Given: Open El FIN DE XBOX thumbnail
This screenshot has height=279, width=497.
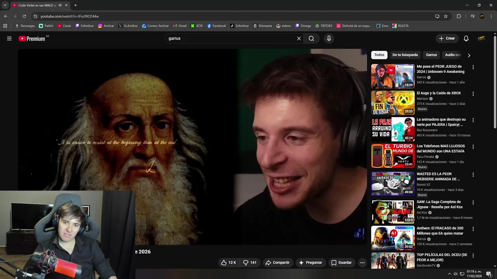Looking at the screenshot, I should pos(393,103).
